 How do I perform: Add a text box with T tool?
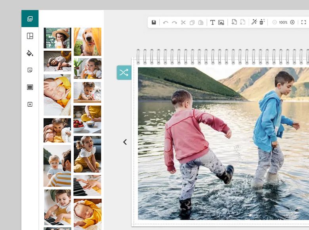click(212, 23)
